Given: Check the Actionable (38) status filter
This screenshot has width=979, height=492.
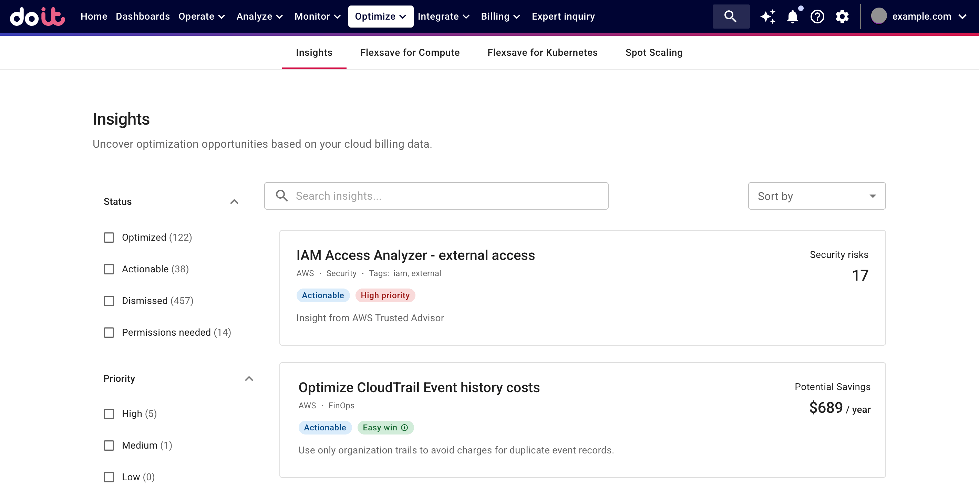Looking at the screenshot, I should tap(109, 269).
